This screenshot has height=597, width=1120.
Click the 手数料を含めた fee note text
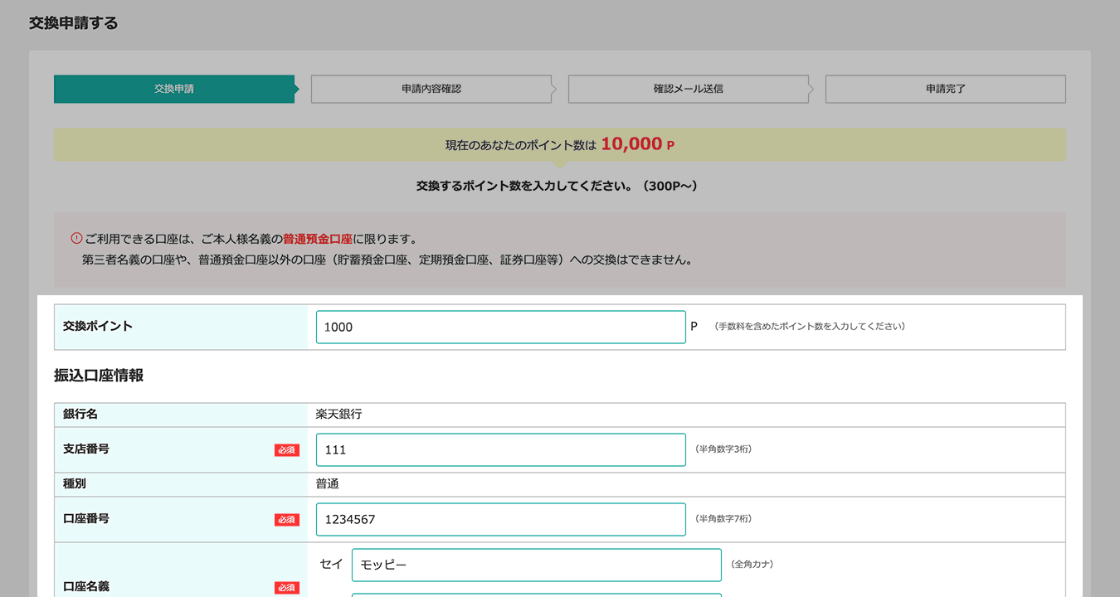point(810,327)
